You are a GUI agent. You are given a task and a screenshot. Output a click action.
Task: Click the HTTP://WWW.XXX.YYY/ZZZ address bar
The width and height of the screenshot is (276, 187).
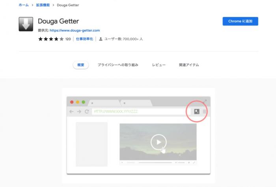click(x=141, y=111)
